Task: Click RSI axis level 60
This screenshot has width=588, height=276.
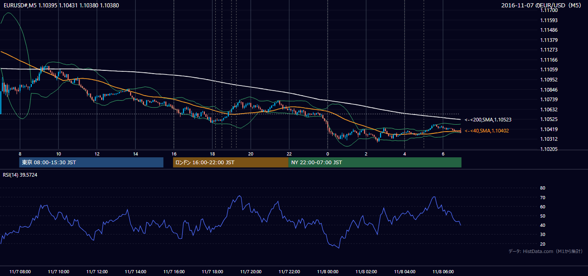Action: pyautogui.click(x=542, y=207)
